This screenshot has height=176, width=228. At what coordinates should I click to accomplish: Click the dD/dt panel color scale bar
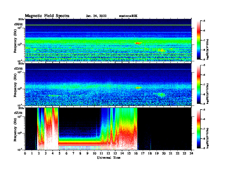tap(199, 85)
